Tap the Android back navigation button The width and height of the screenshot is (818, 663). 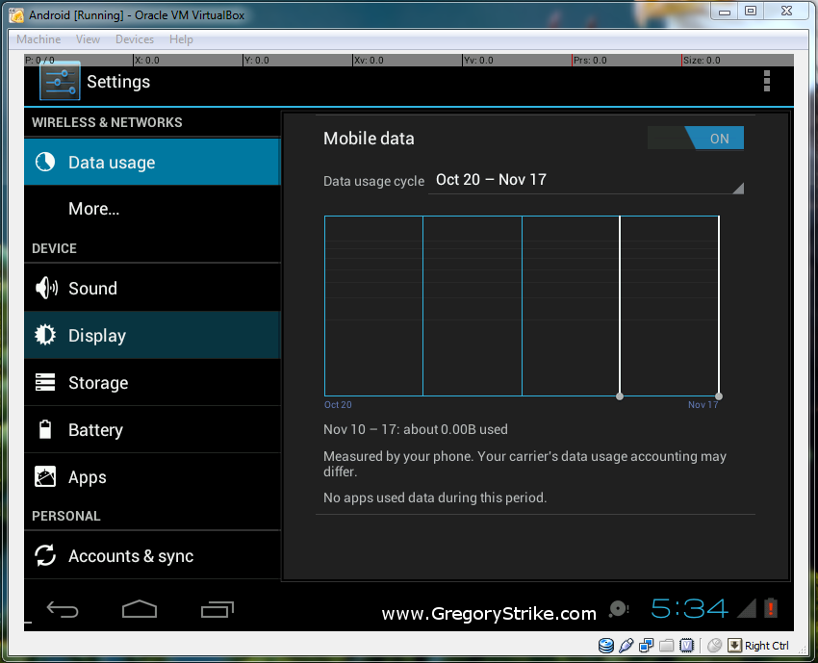[64, 609]
